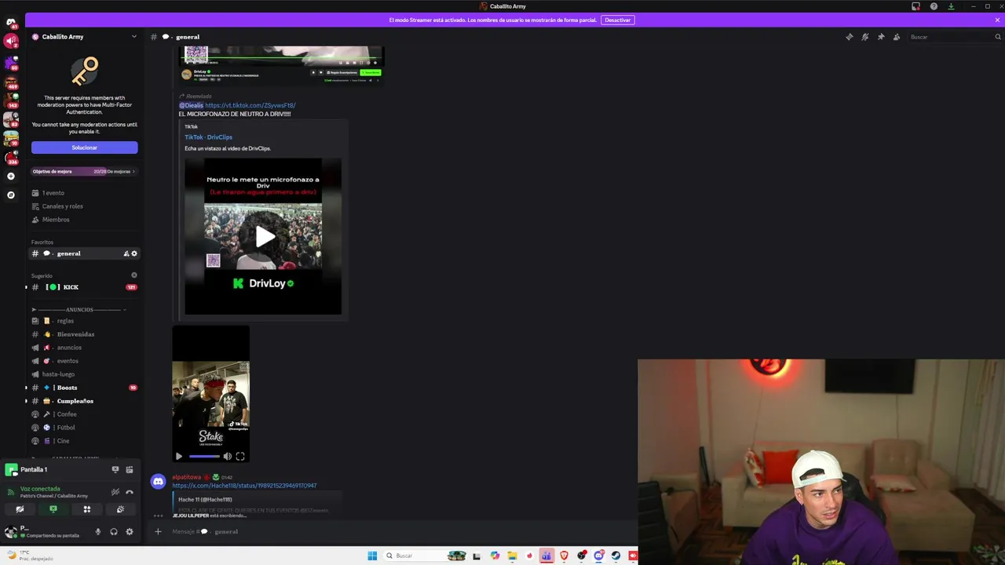Open the Confee channel
This screenshot has width=1005, height=565.
[x=84, y=414]
